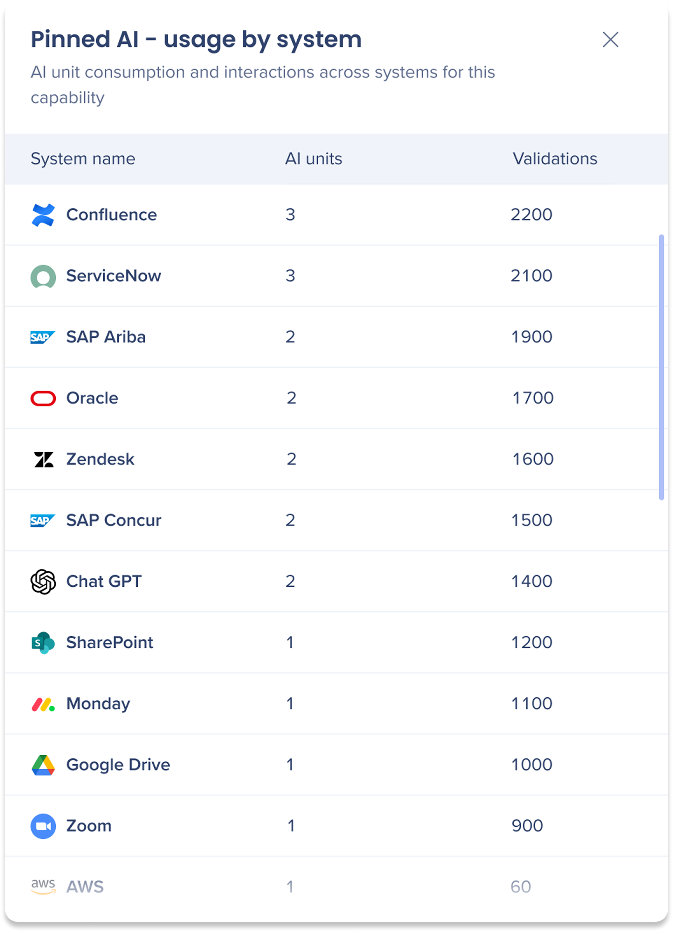Click the SAP Concur logo icon

(x=43, y=521)
